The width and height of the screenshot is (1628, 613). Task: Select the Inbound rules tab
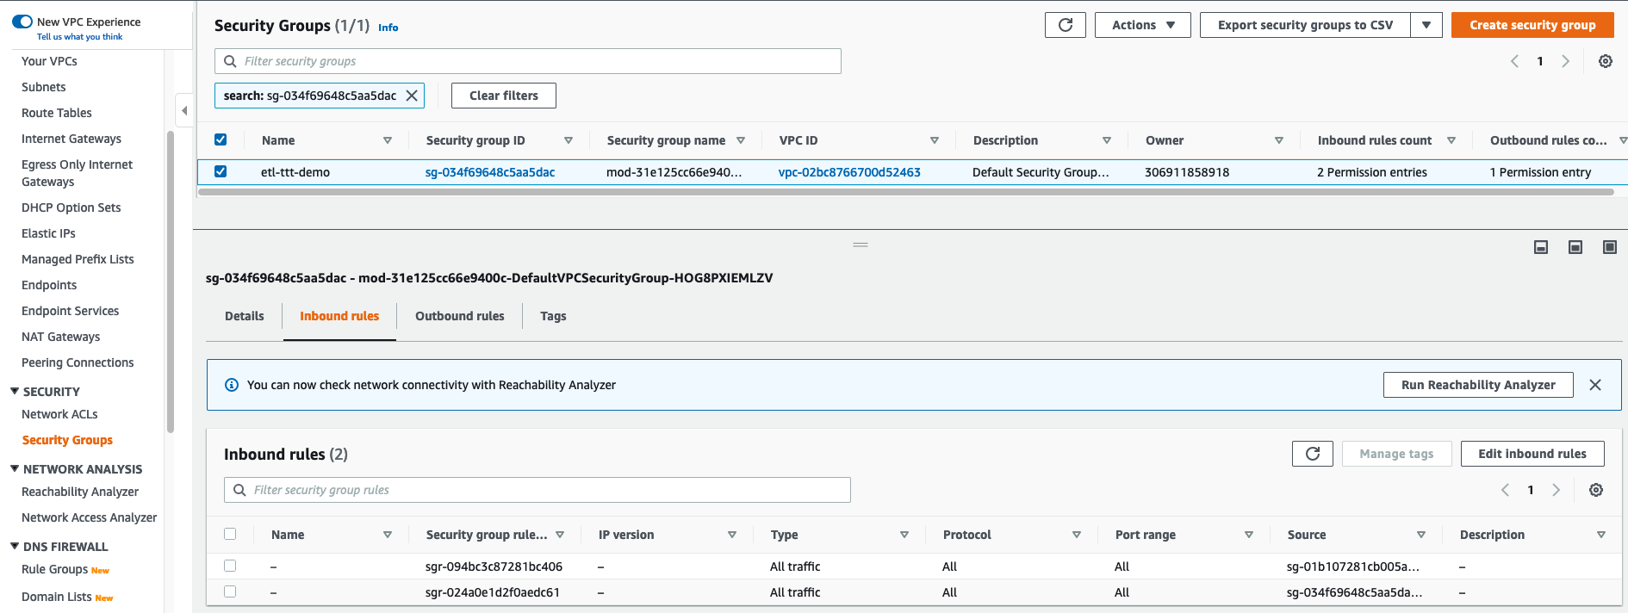click(x=339, y=316)
